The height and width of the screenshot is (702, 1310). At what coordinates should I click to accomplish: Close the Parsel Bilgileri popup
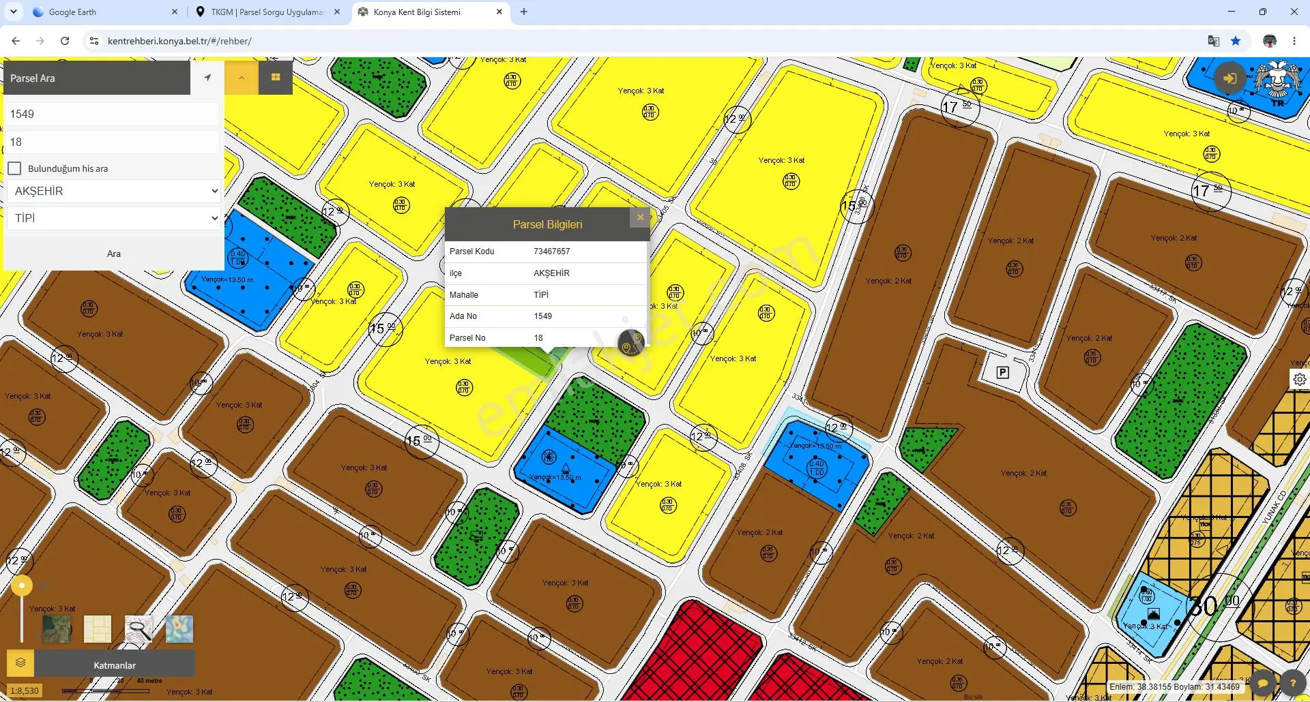pos(640,217)
